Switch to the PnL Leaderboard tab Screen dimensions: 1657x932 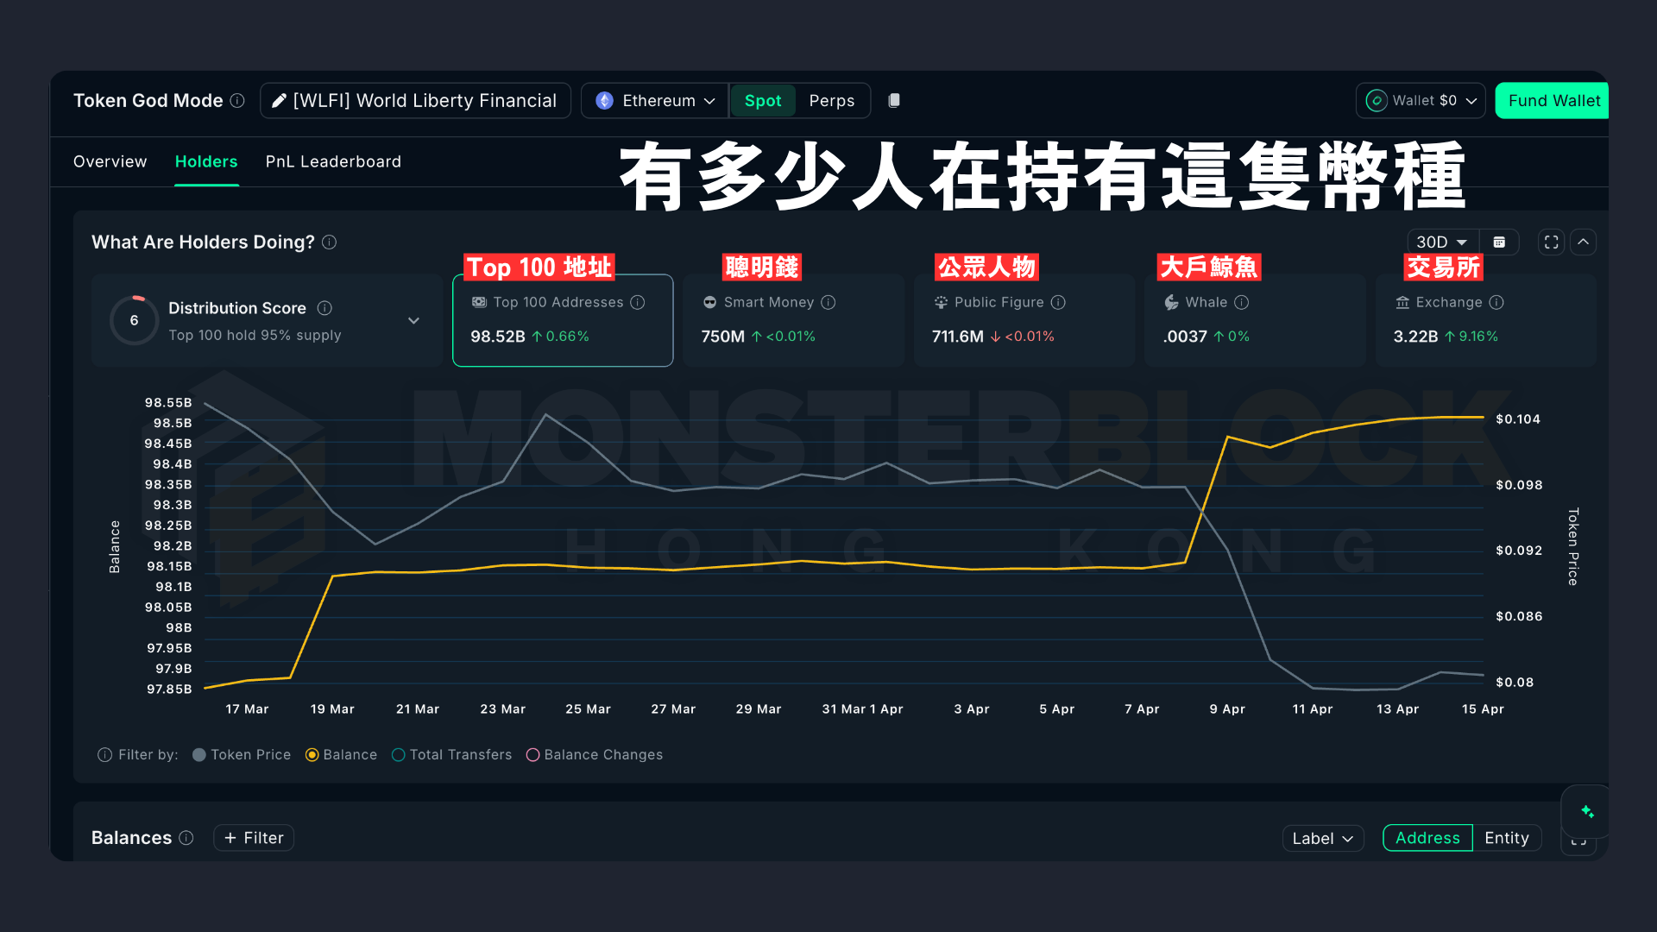click(333, 162)
